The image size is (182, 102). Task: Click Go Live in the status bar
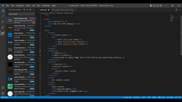[x=162, y=97]
